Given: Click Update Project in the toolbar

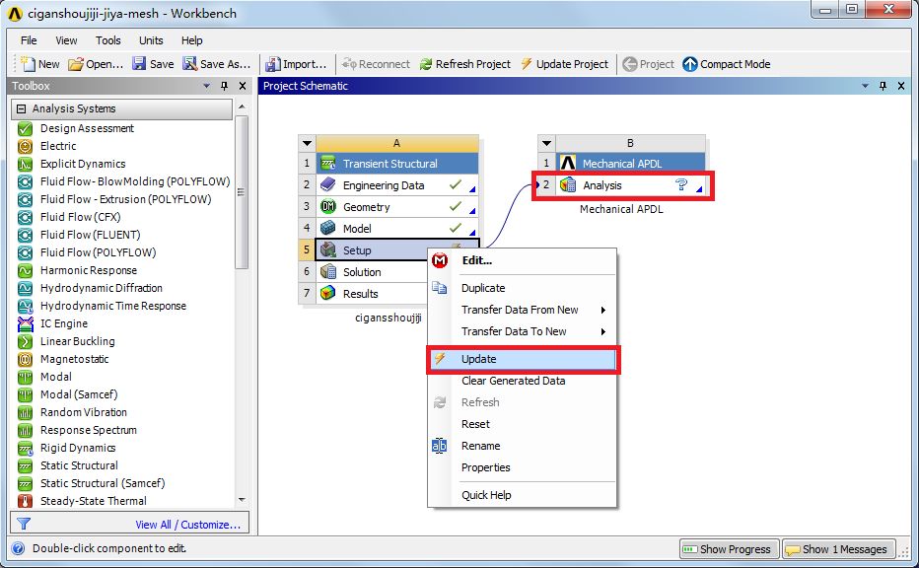Looking at the screenshot, I should coord(564,64).
